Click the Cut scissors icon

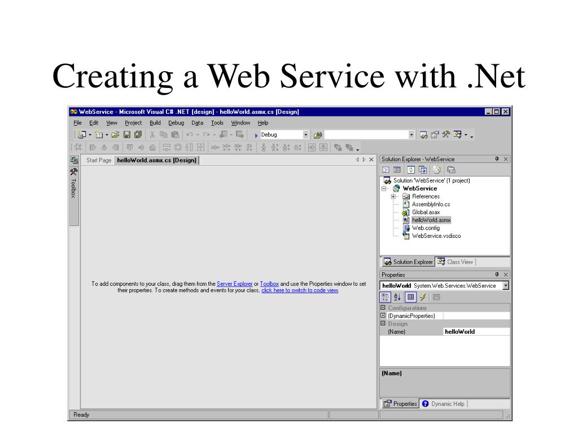coord(152,135)
